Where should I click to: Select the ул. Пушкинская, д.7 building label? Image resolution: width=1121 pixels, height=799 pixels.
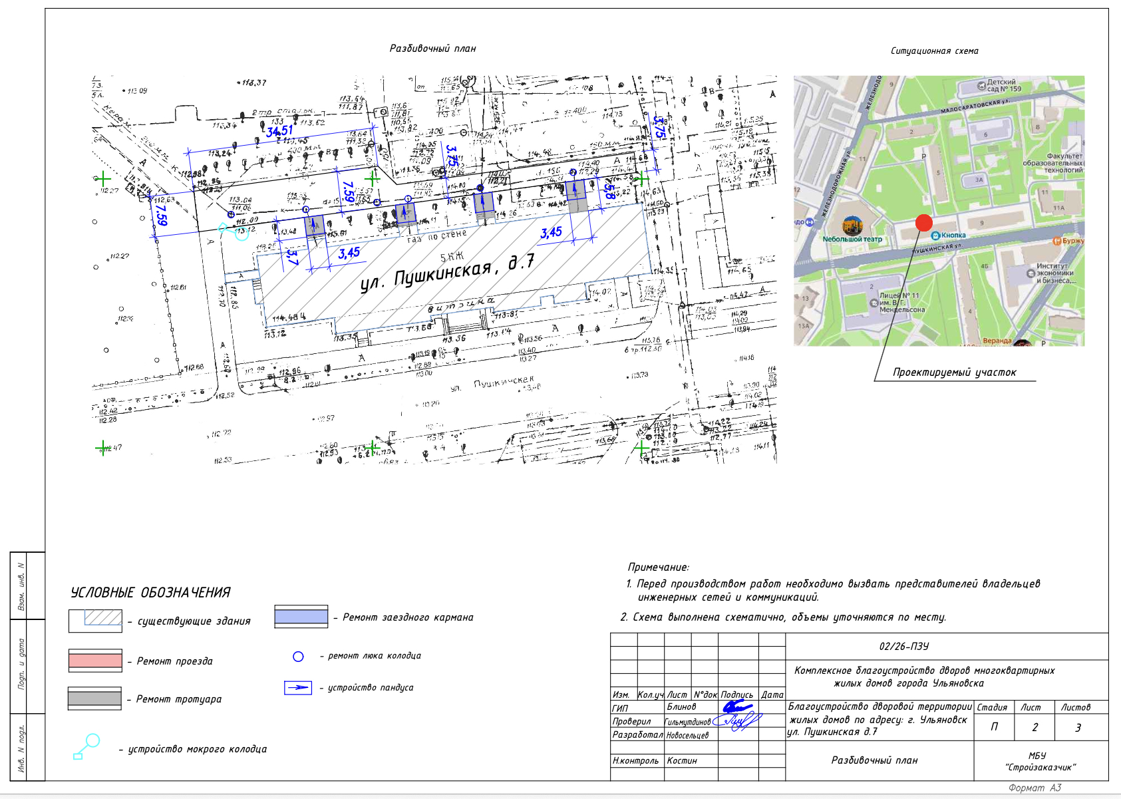(446, 272)
